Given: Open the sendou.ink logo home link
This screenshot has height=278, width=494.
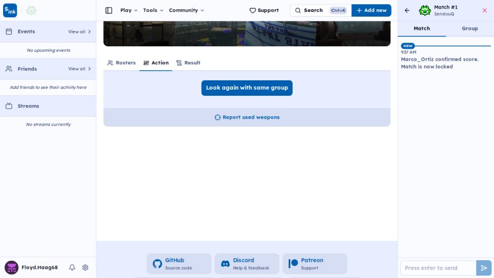Looking at the screenshot, I should click(x=10, y=11).
